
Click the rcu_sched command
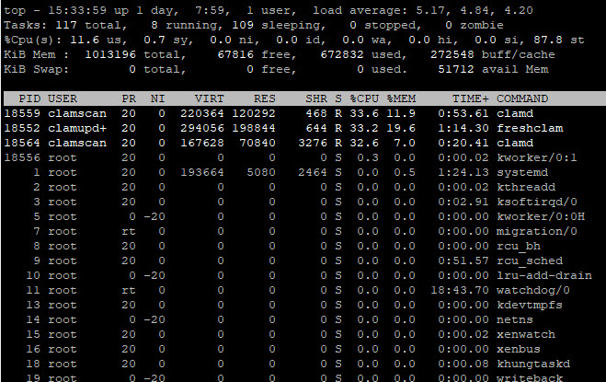530,260
